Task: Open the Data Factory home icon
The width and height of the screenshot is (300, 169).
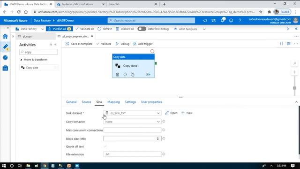Action: (5, 37)
